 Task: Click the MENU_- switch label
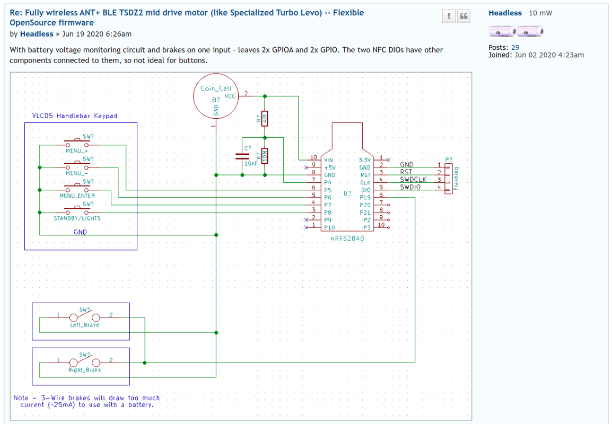pyautogui.click(x=76, y=173)
